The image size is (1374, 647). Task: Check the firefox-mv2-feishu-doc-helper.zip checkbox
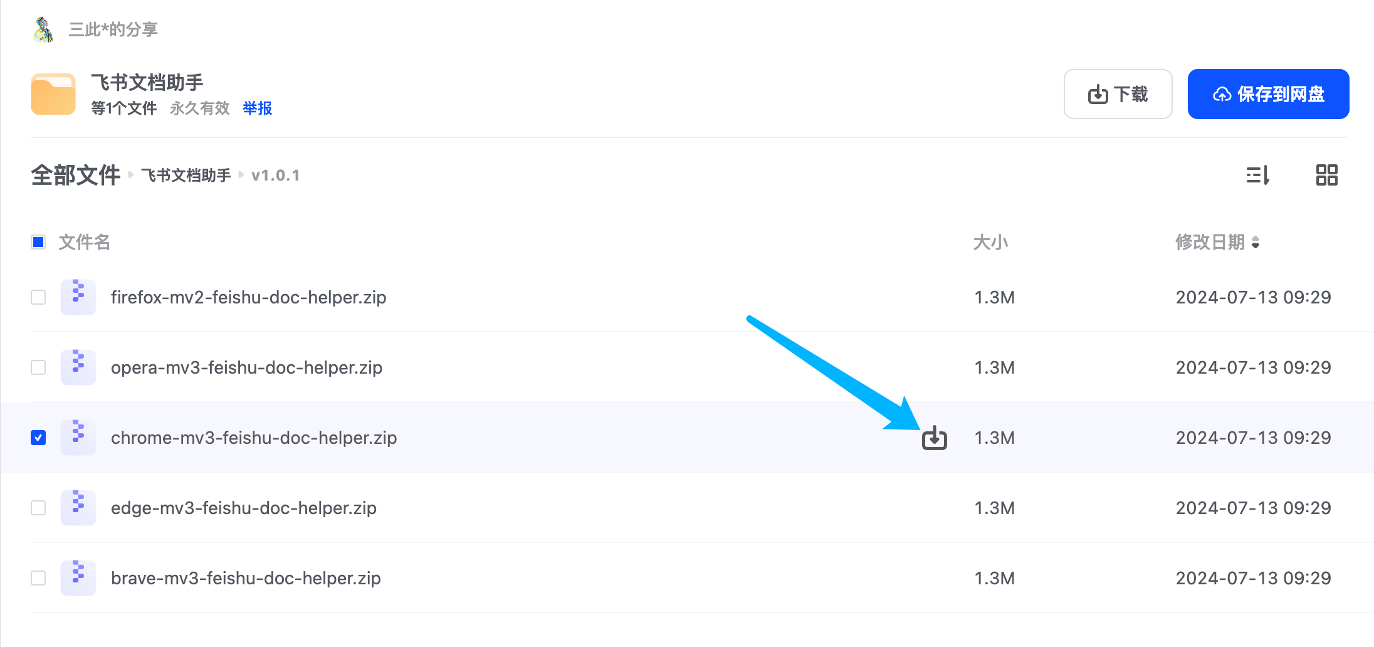[38, 297]
